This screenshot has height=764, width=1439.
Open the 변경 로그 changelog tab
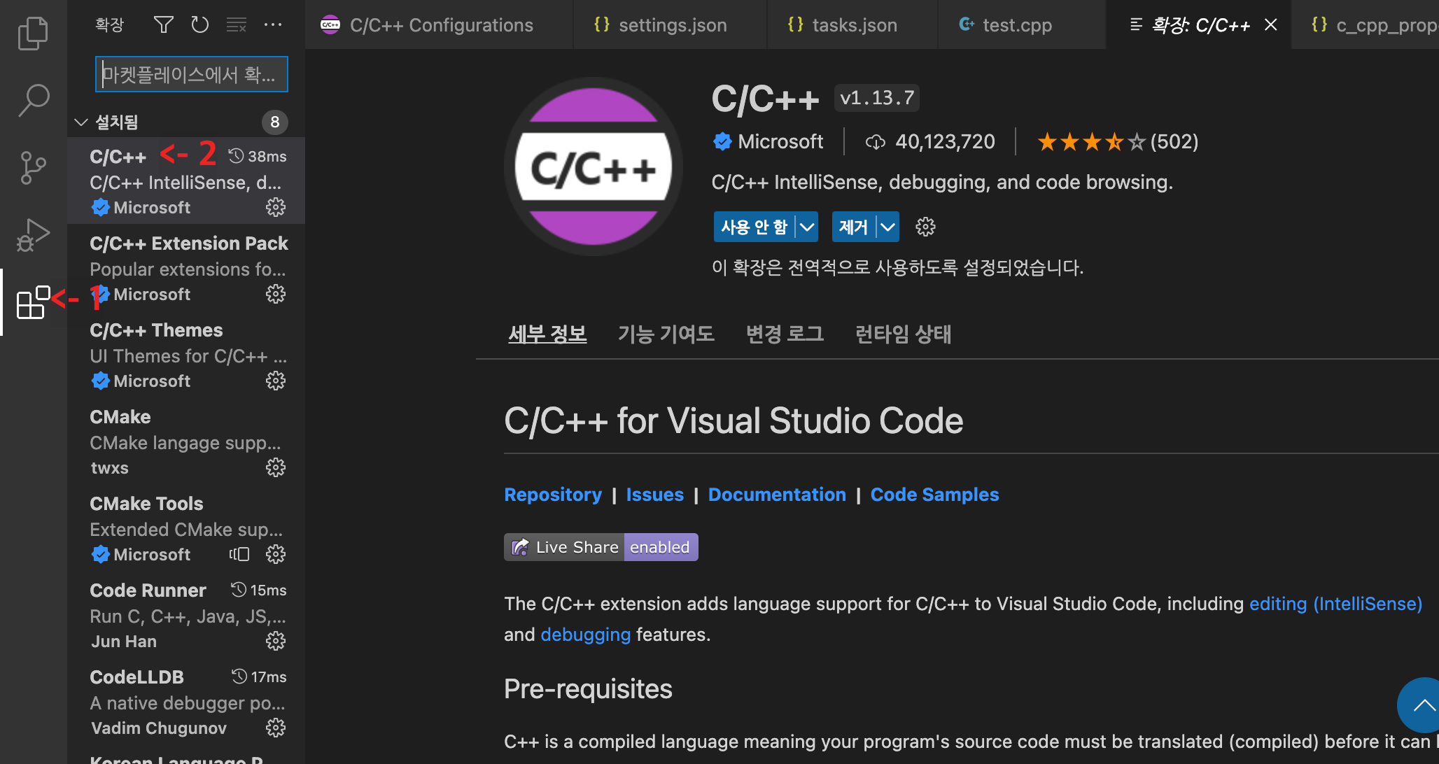(785, 334)
